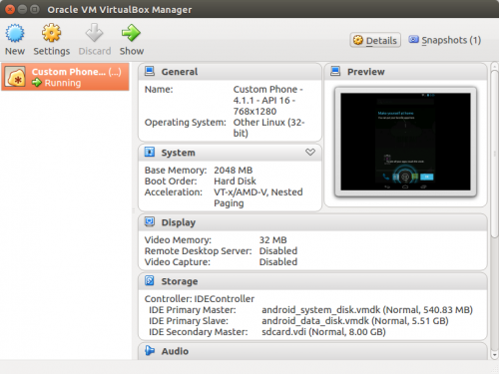499x374 pixels.
Task: Click the Audio section speaker icon
Action: click(x=150, y=351)
